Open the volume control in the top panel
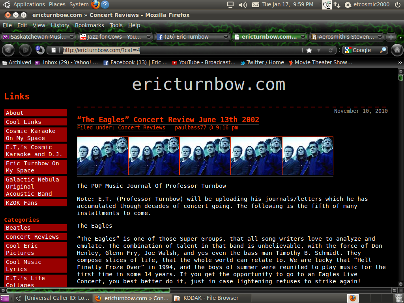 pyautogui.click(x=243, y=5)
